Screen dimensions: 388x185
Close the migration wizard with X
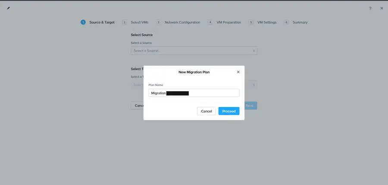(x=382, y=9)
